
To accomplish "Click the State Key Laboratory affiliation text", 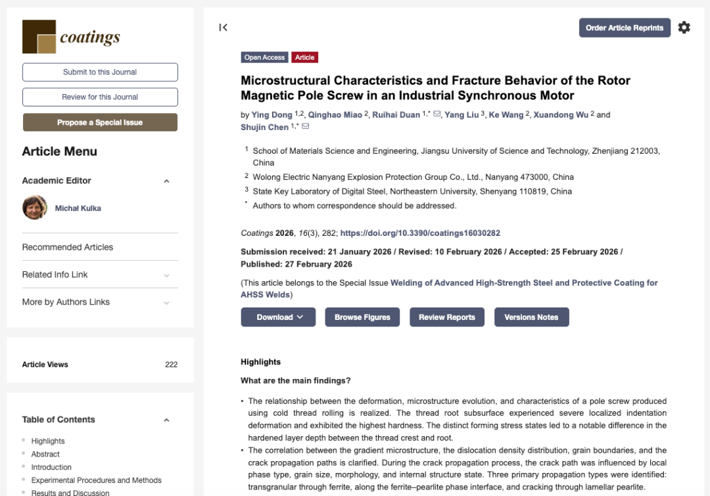I will click(412, 191).
